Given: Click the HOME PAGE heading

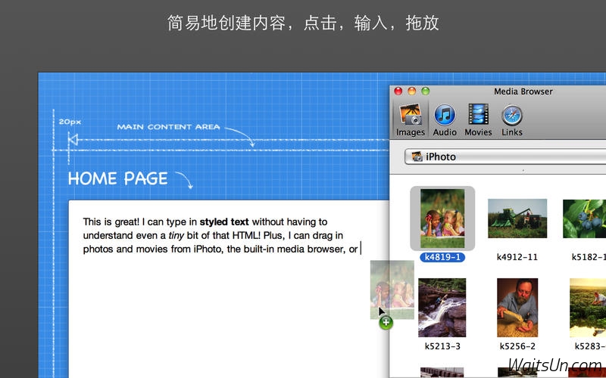Looking at the screenshot, I should (x=118, y=179).
